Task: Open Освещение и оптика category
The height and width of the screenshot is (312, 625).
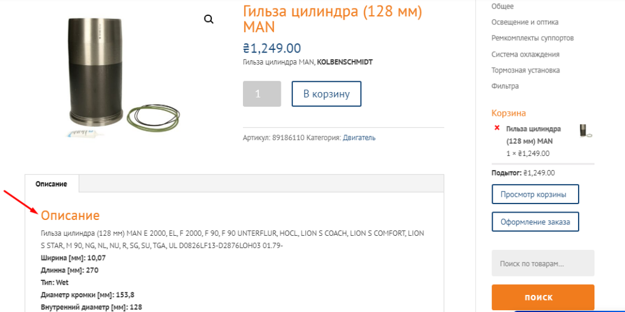Action: [525, 22]
